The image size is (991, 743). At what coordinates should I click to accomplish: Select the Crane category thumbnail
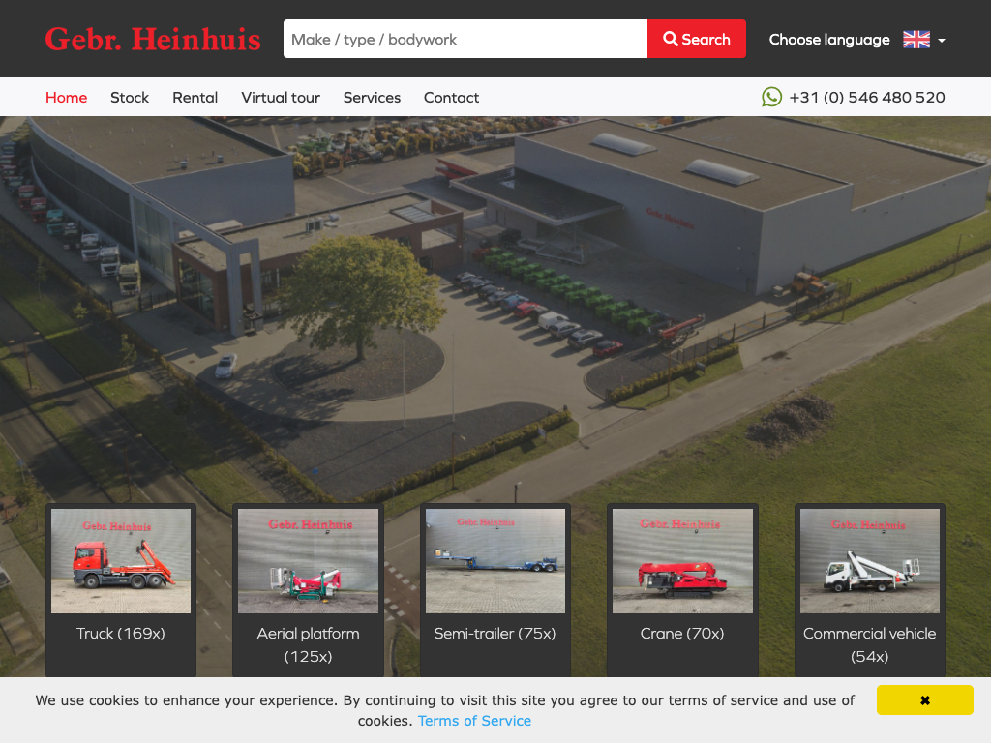(682, 561)
